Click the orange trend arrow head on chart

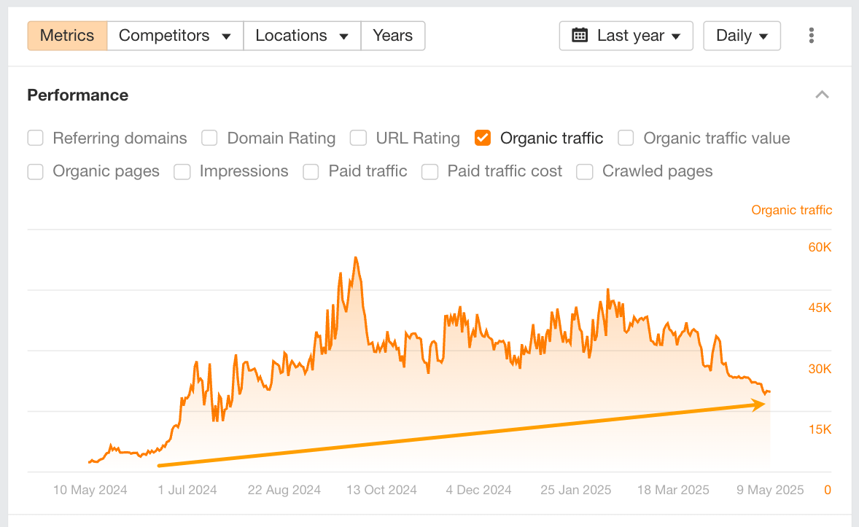(x=759, y=405)
